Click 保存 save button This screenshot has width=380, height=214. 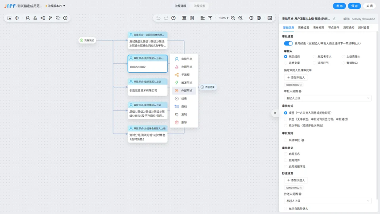tap(354, 6)
